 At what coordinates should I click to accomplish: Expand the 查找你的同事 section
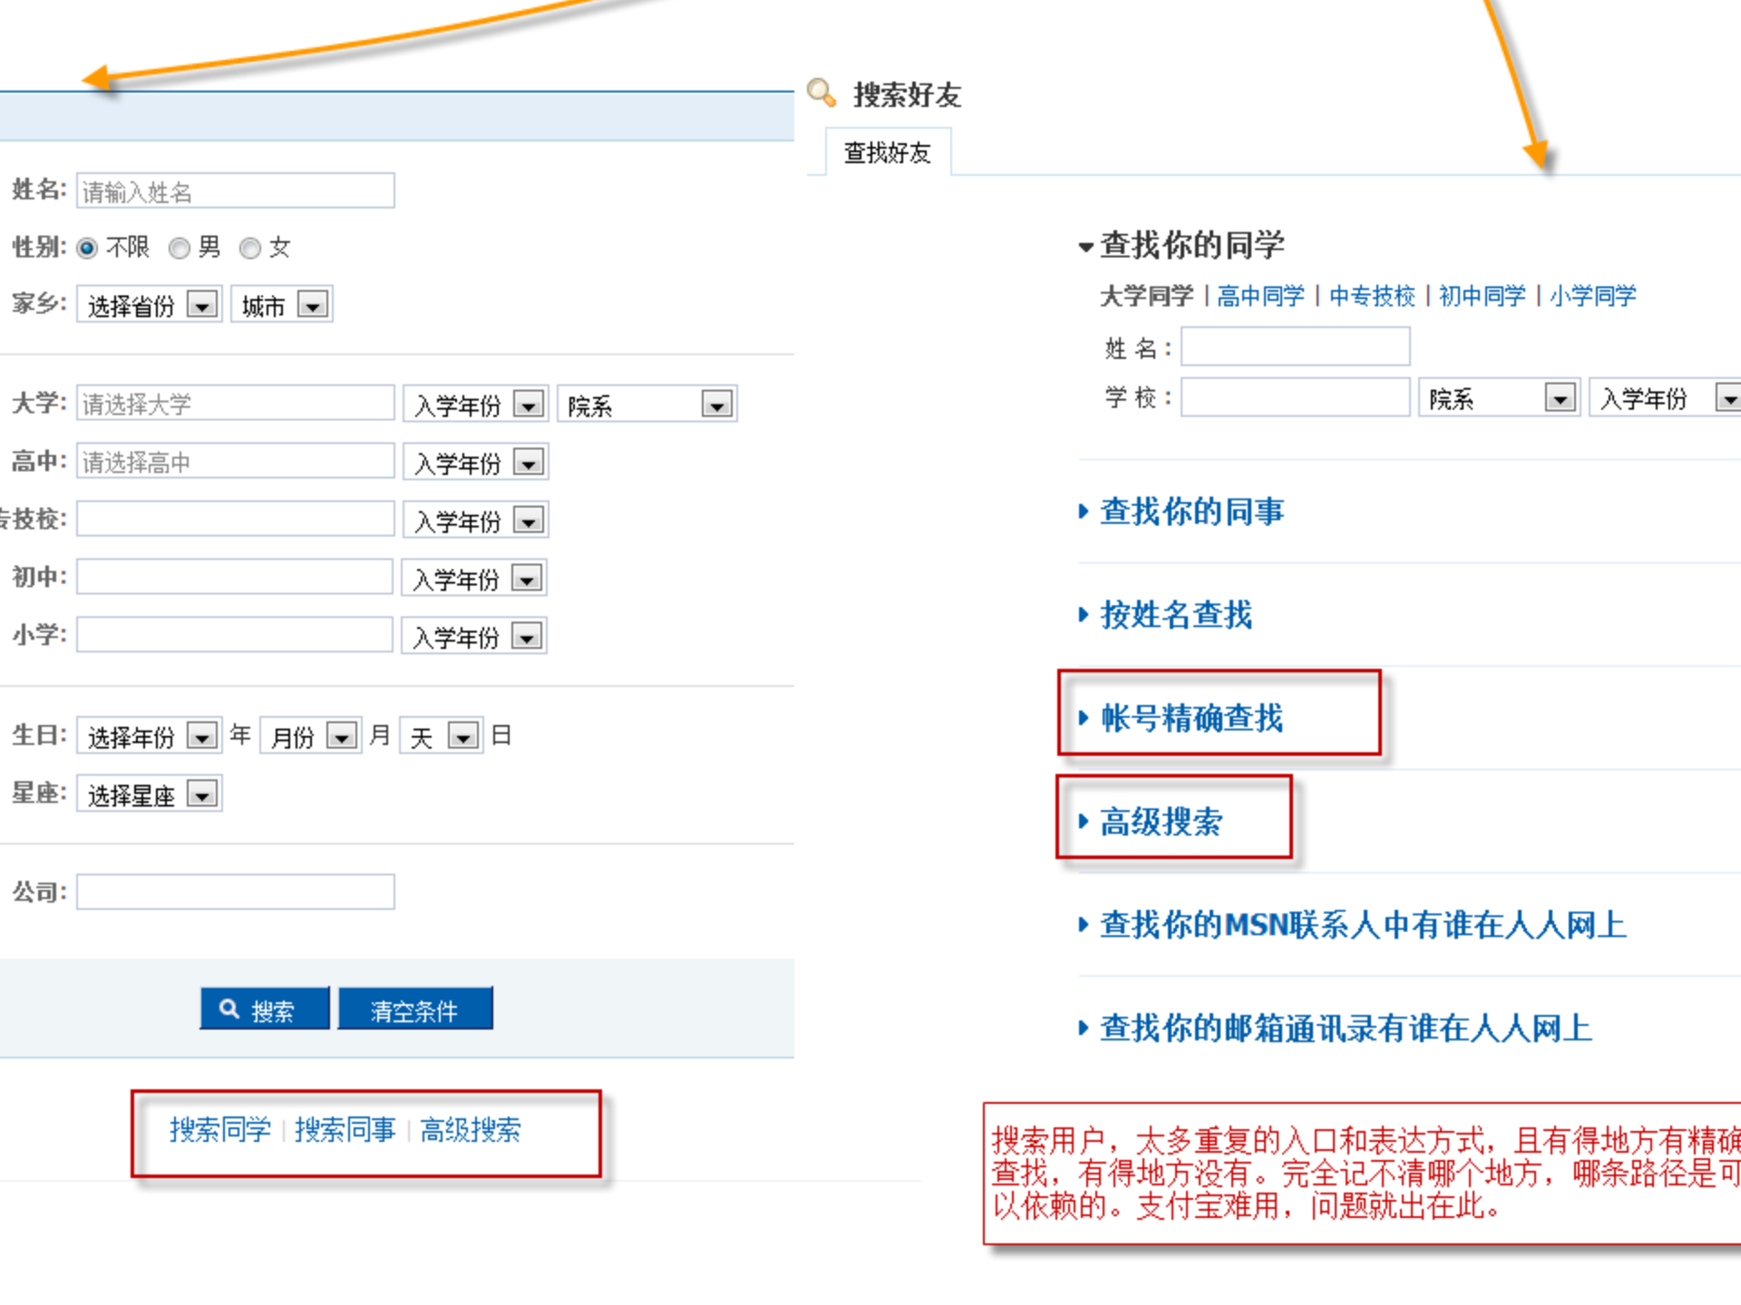coord(1191,512)
